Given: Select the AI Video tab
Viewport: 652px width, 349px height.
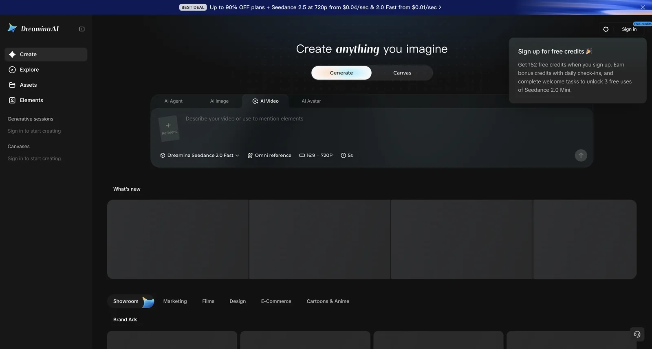Looking at the screenshot, I should tap(266, 101).
